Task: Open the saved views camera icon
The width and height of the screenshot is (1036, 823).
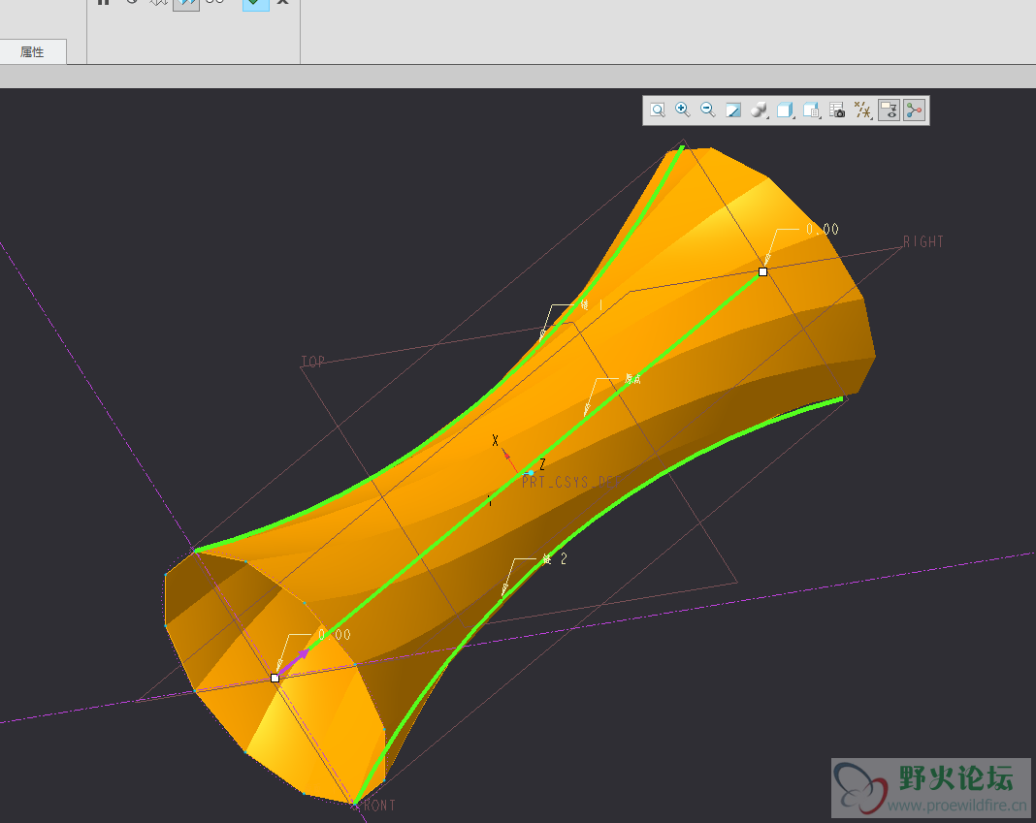Action: (x=837, y=111)
